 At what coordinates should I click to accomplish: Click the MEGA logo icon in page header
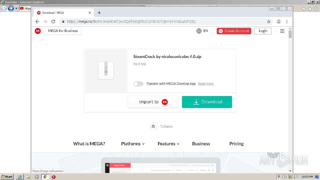coord(38,31)
